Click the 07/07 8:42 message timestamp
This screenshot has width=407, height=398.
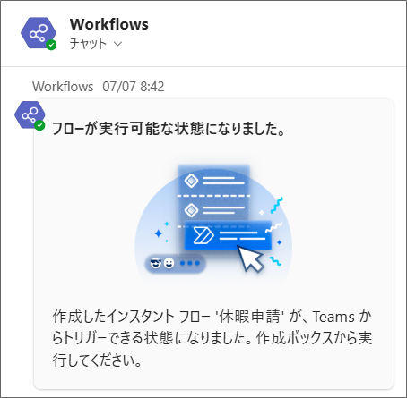point(134,87)
